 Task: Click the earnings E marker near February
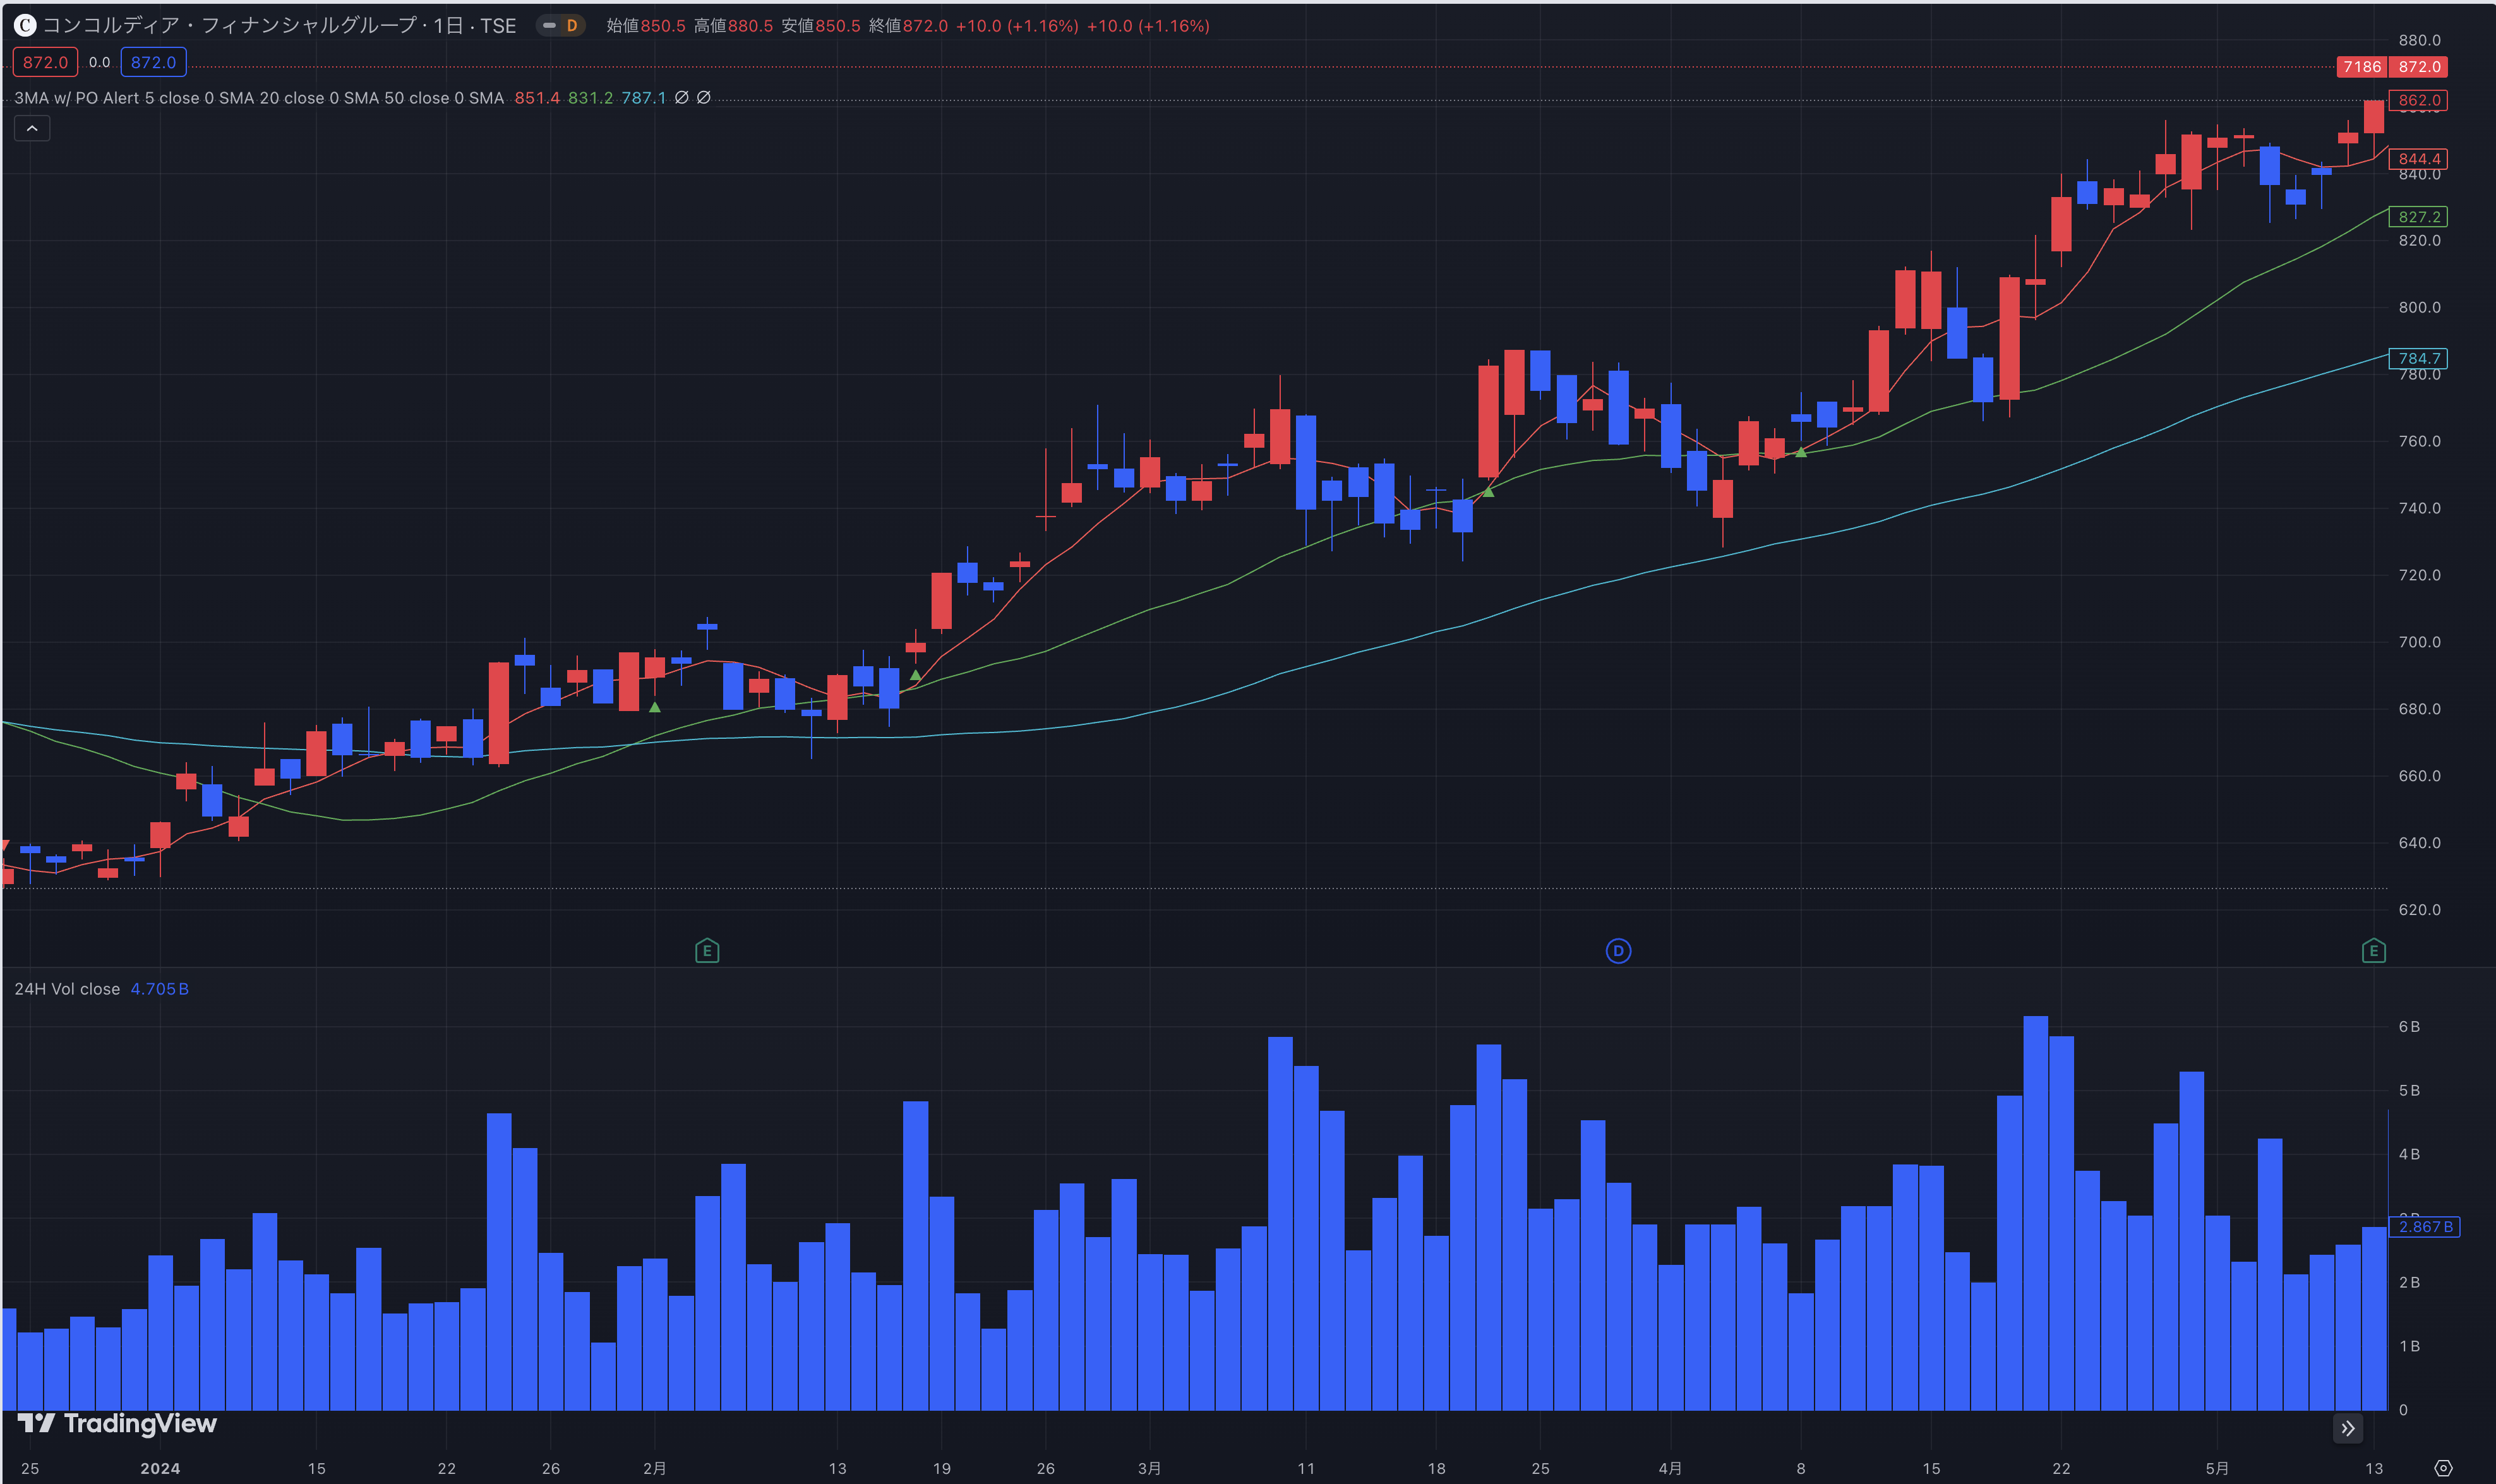pyautogui.click(x=706, y=951)
